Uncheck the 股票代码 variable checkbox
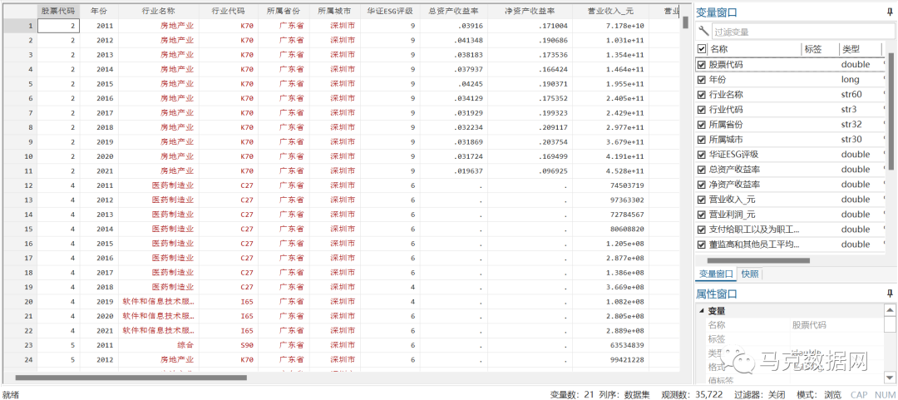 [702, 64]
